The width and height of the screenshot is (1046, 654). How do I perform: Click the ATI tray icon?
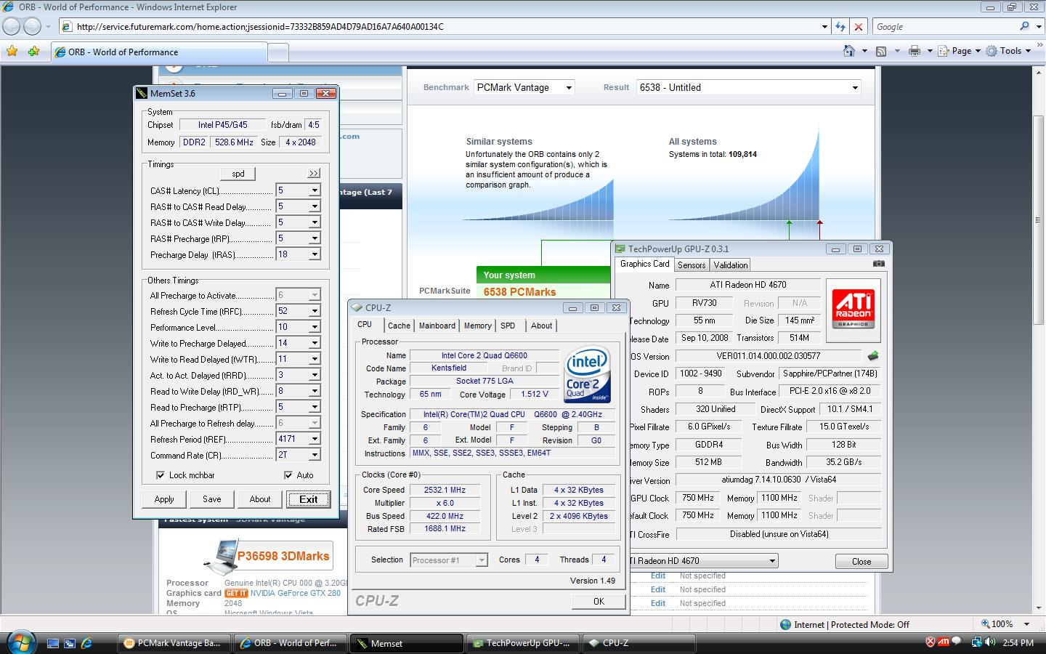[944, 642]
